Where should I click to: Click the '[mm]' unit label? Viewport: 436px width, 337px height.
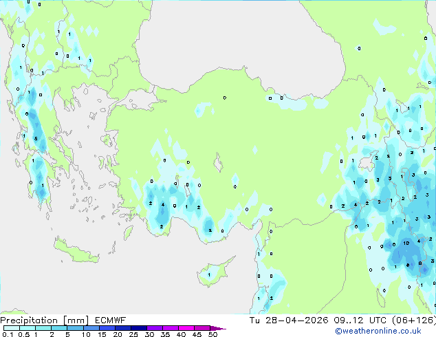(76, 320)
